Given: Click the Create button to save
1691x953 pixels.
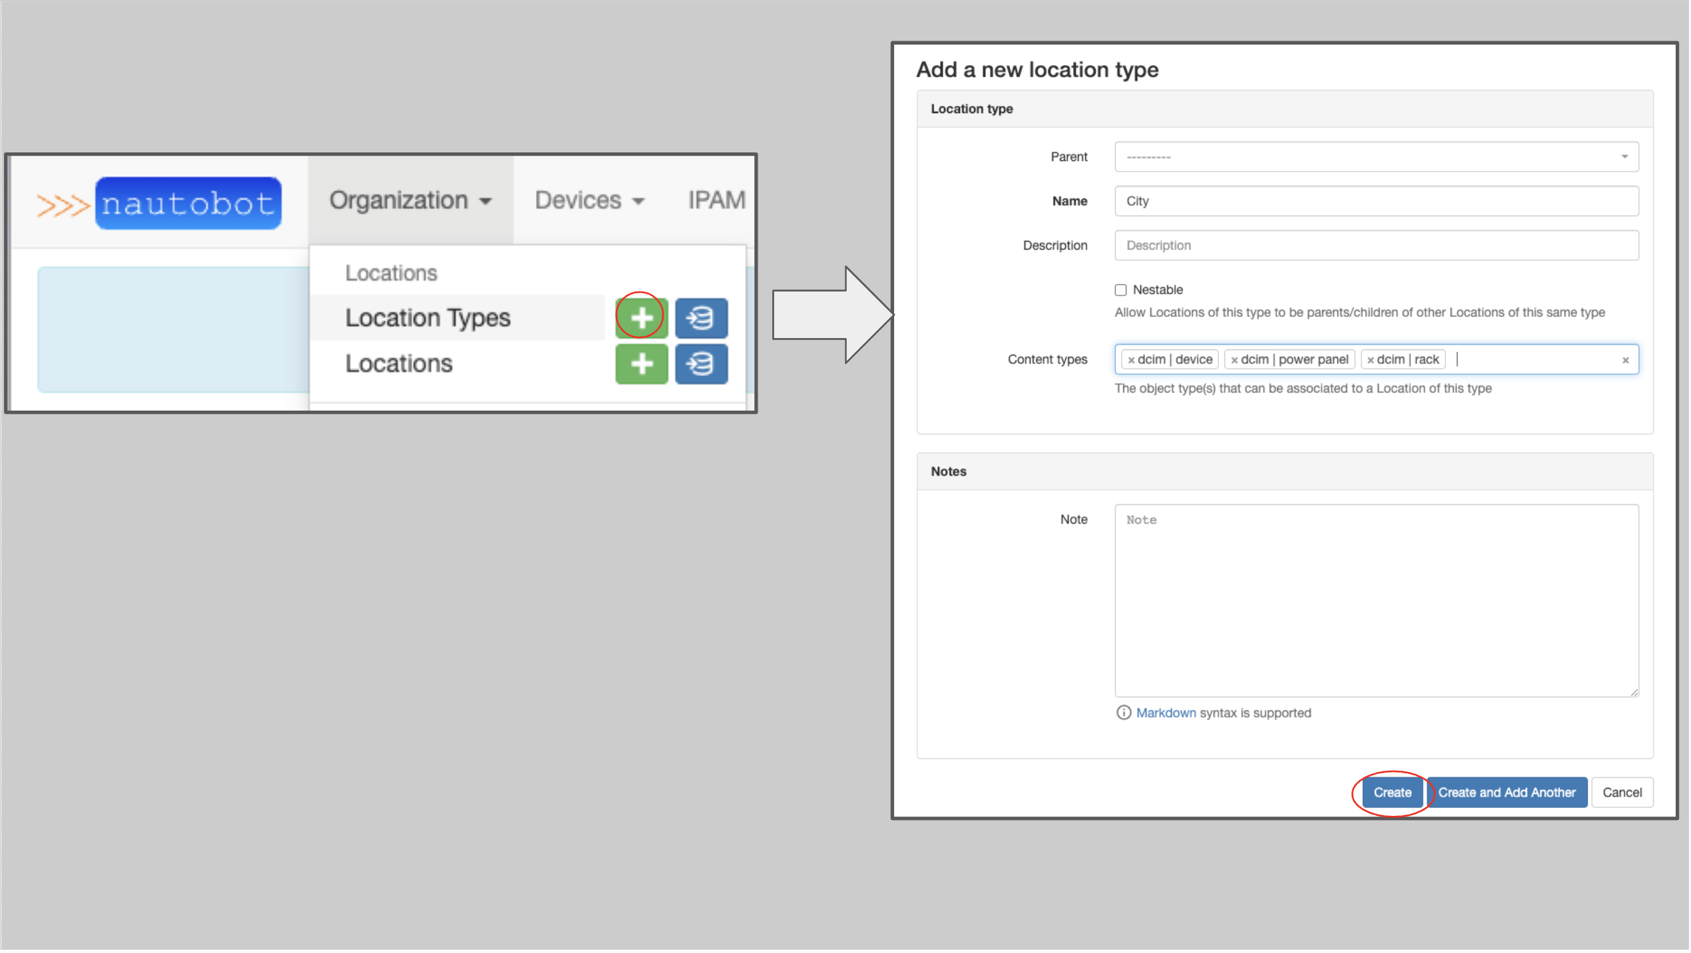Looking at the screenshot, I should [1391, 792].
